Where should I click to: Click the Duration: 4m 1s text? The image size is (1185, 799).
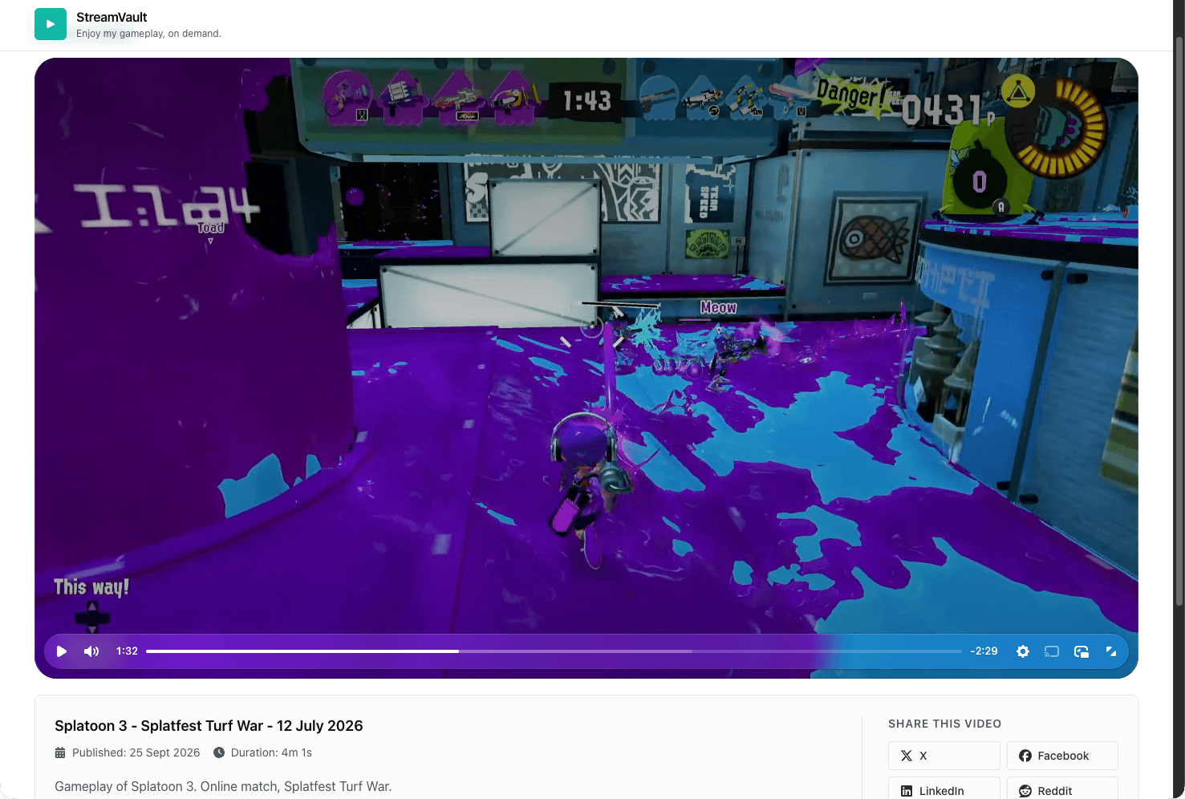tap(271, 752)
